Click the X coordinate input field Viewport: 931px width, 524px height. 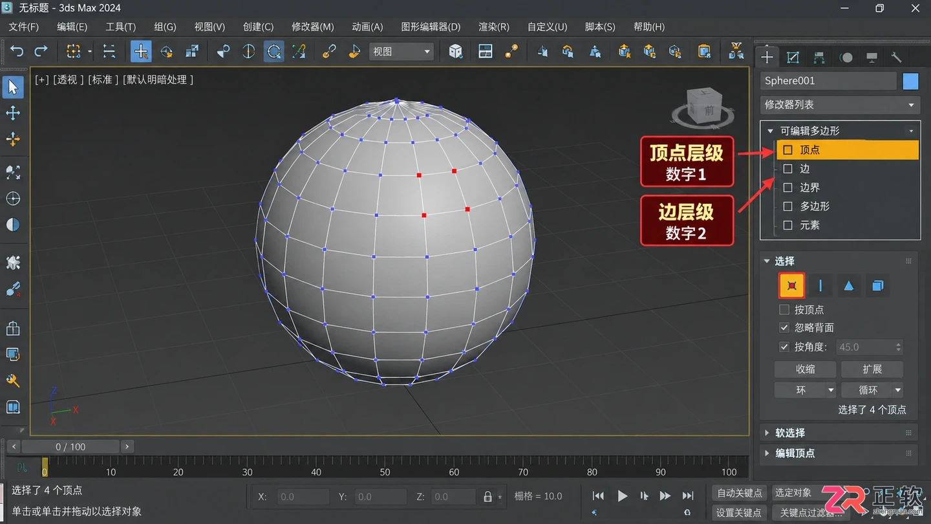pos(303,497)
